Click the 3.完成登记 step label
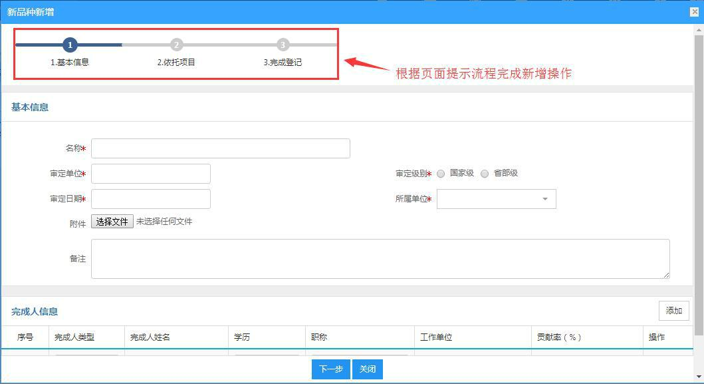The height and width of the screenshot is (384, 704). tap(283, 63)
